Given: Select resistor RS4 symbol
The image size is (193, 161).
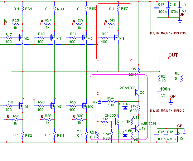Looking at the screenshot, I should pyautogui.click(x=54, y=135).
